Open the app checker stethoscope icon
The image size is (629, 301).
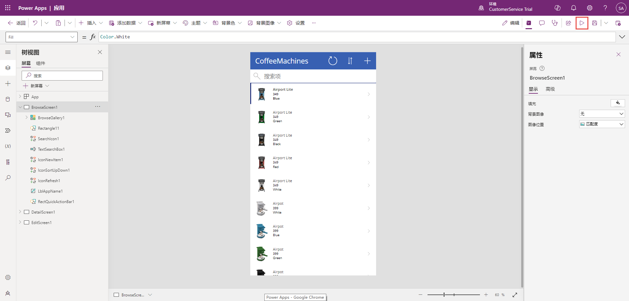pos(555,23)
